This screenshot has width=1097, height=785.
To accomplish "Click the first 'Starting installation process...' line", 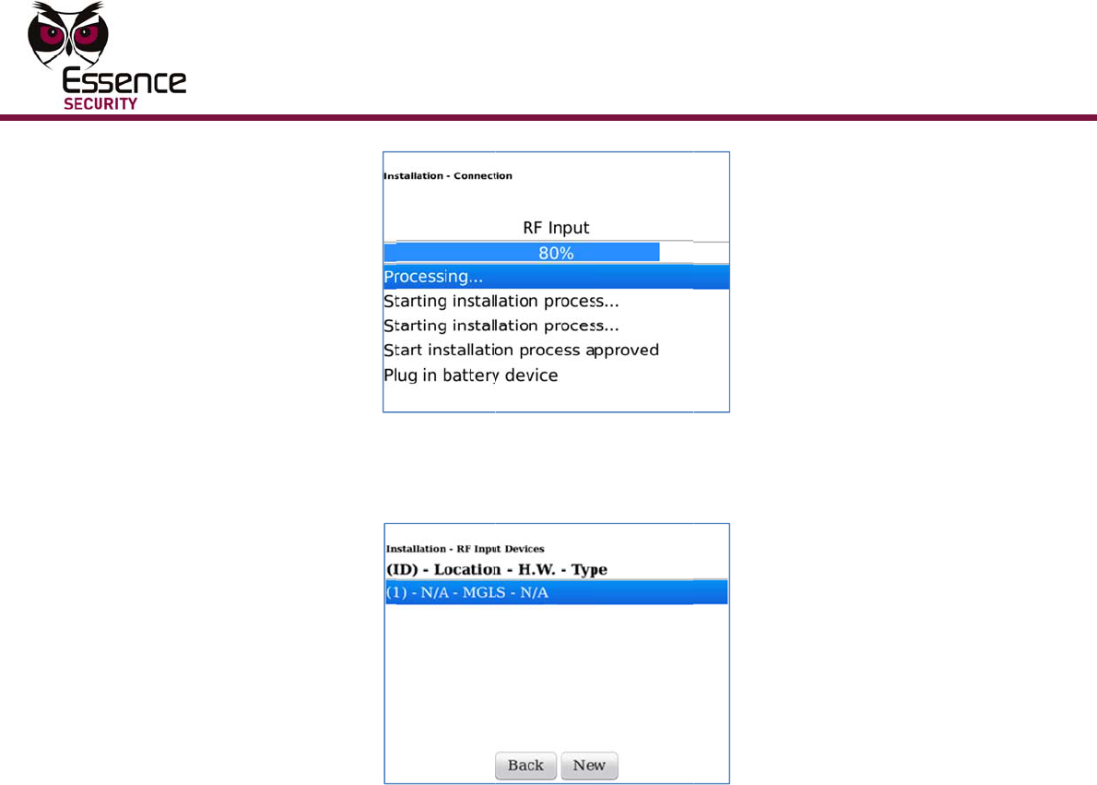I will (x=501, y=301).
